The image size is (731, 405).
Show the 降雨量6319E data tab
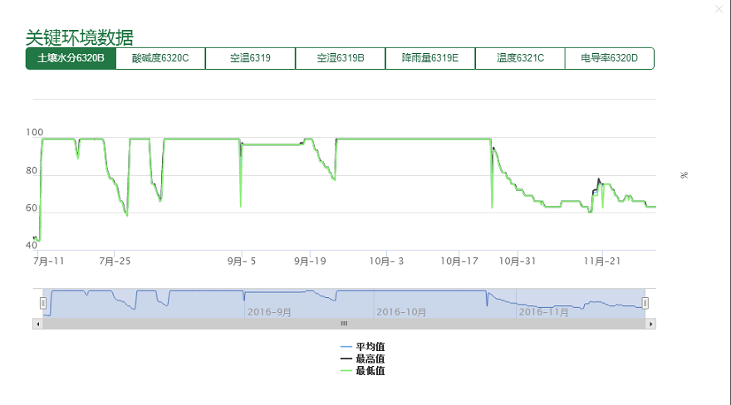click(x=429, y=58)
